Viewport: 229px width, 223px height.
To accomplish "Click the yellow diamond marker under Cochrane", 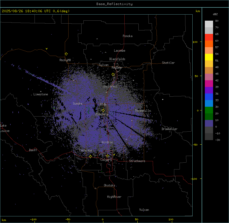I will (x=90, y=157).
